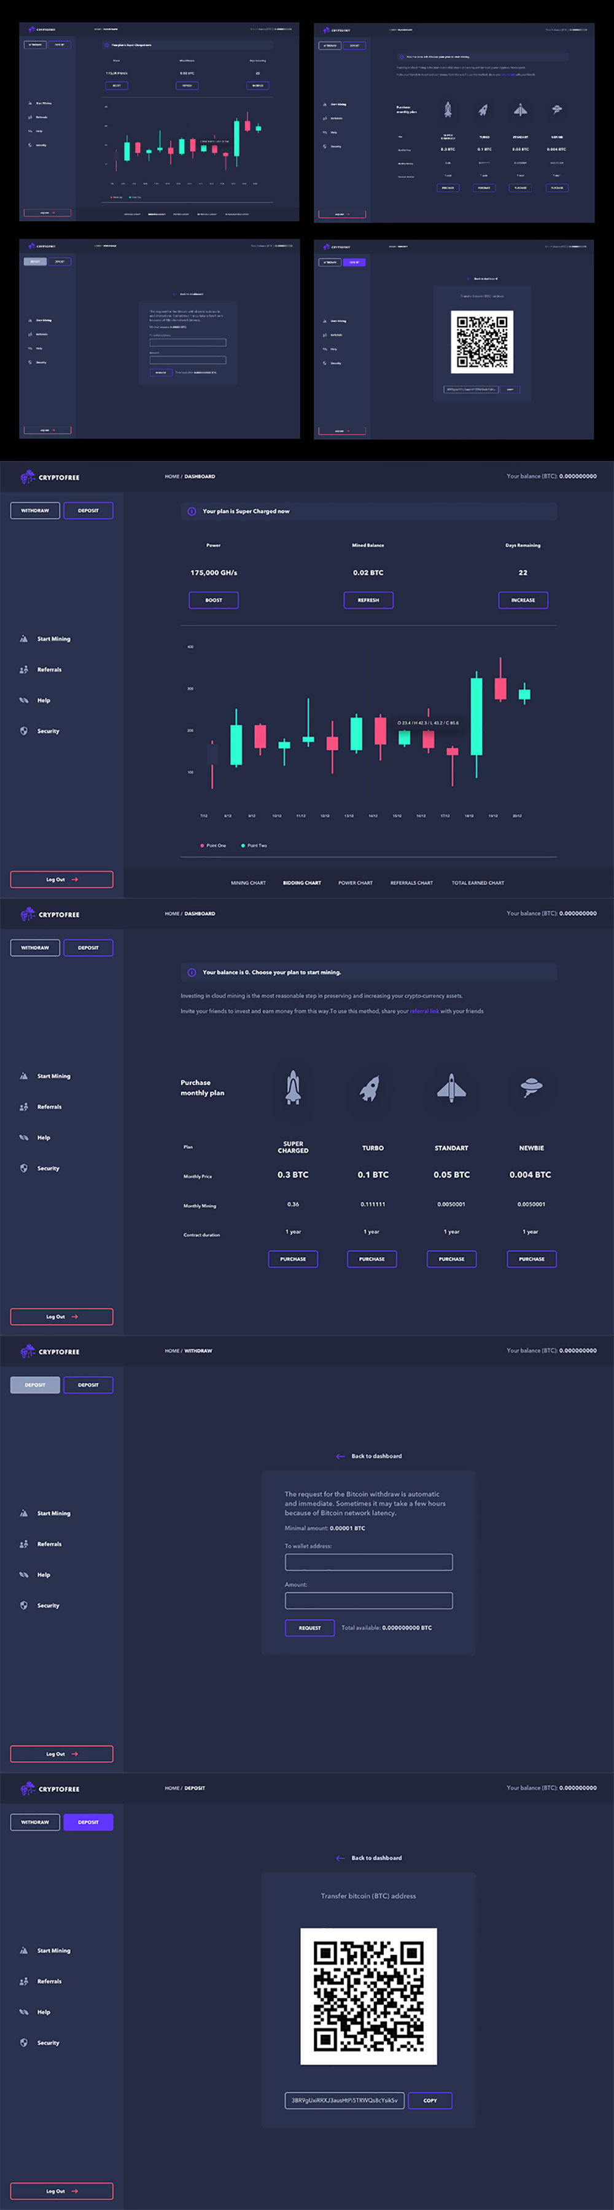
Task: Click the bitcoin address field under the QR code
Action: click(x=344, y=2100)
